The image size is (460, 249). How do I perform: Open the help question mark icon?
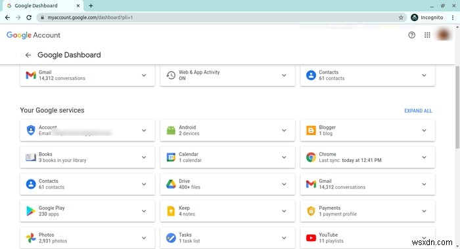[x=411, y=35]
